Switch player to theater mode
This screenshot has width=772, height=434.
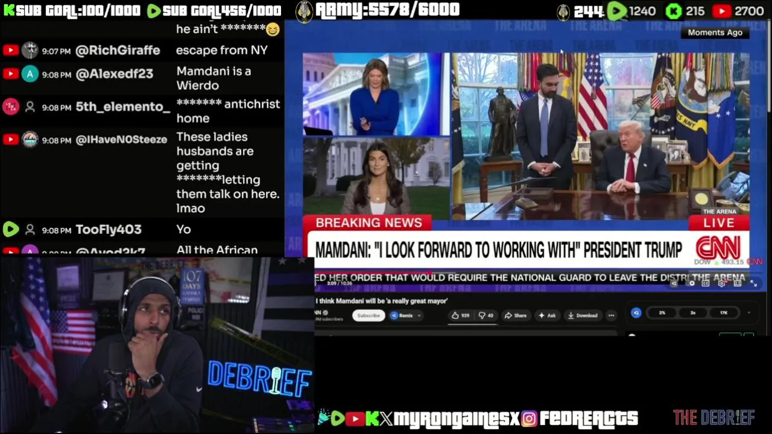click(737, 283)
